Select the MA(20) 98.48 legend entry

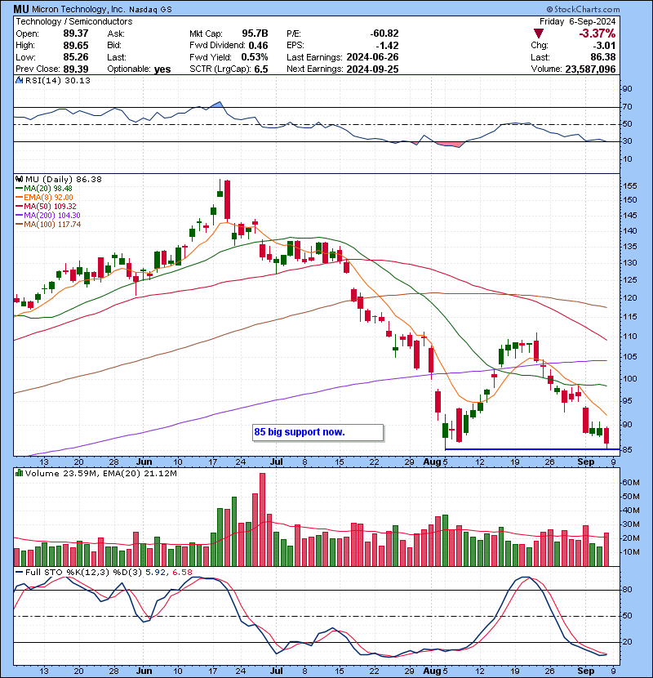tap(43, 189)
